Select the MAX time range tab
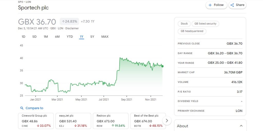The image size is (263, 131). coord(105,37)
